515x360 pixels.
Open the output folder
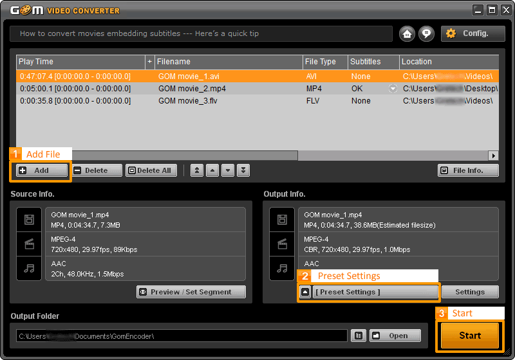395,336
